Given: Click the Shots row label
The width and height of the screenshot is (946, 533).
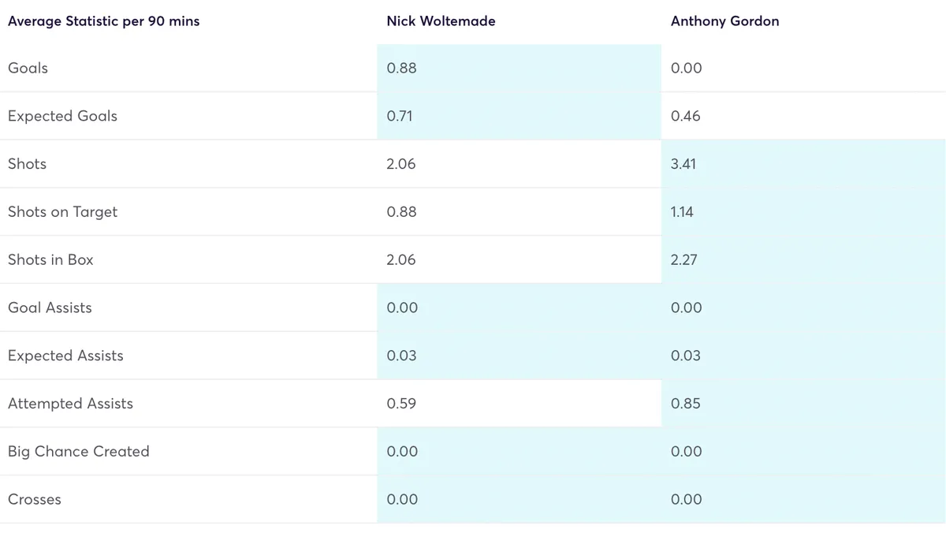Looking at the screenshot, I should tap(27, 164).
